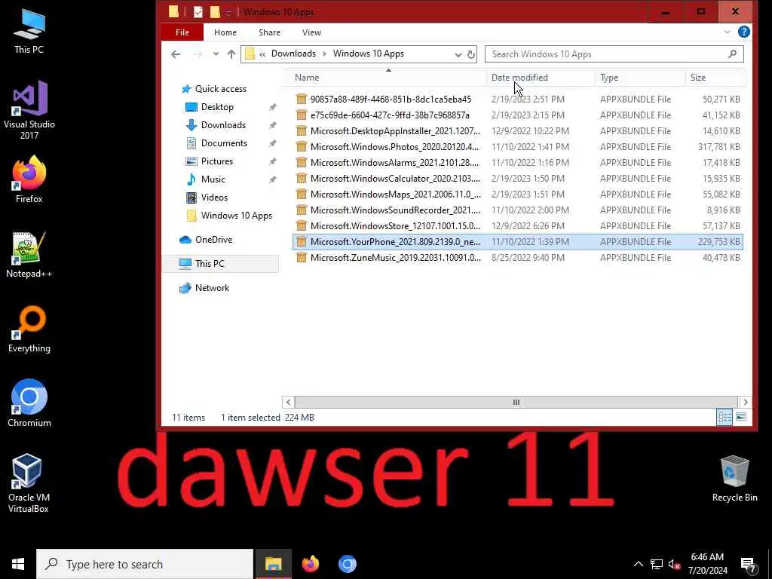Click the horizontal scrollbar thumb
Screen dimensions: 772x579
coord(516,403)
